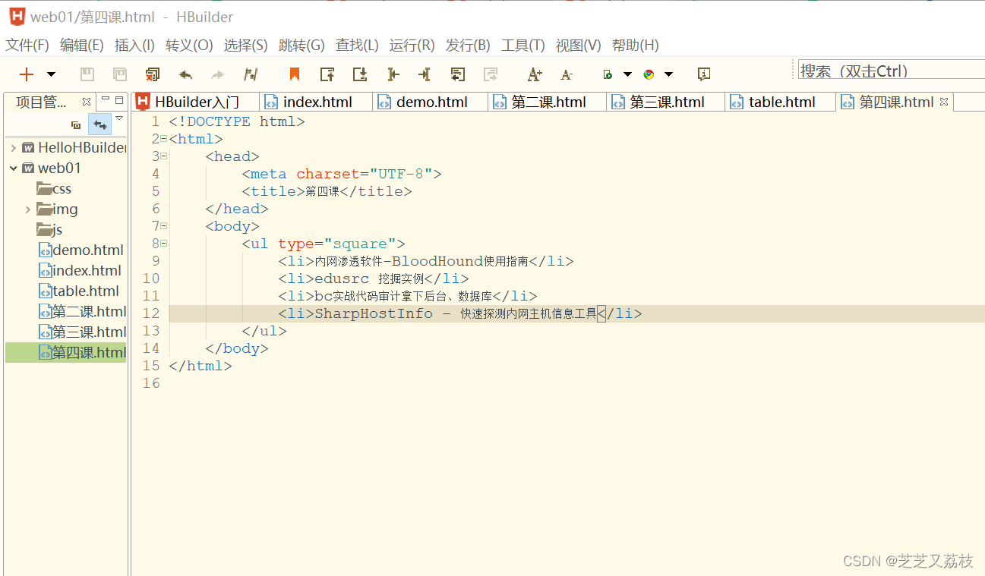Open the 工具(T) menu
Screen dimensions: 985x576
[x=523, y=46]
